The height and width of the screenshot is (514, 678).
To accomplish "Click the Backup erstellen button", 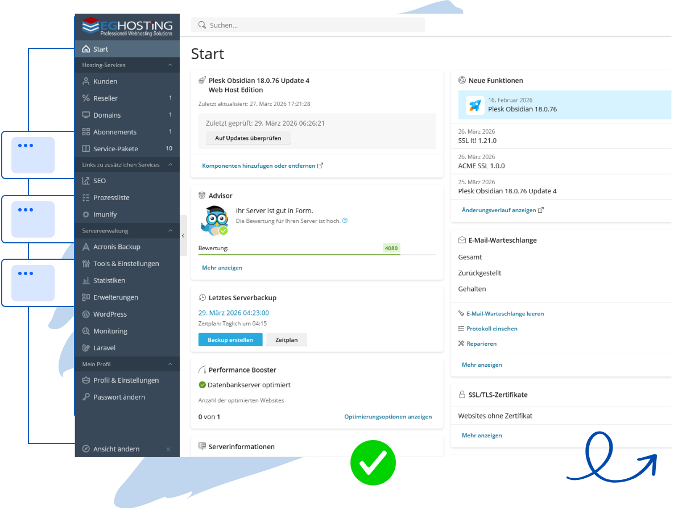I will [x=230, y=339].
